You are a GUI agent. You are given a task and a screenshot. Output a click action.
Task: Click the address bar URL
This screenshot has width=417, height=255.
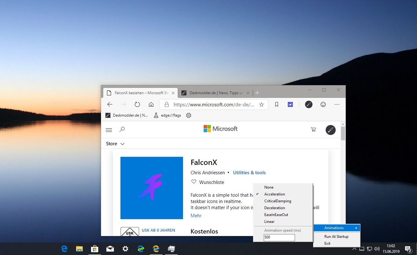214,105
